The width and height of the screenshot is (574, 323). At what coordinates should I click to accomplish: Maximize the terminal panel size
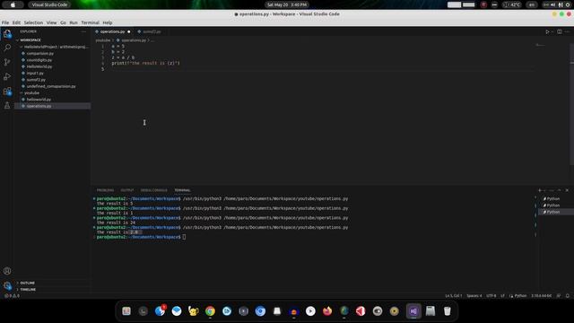(x=559, y=190)
